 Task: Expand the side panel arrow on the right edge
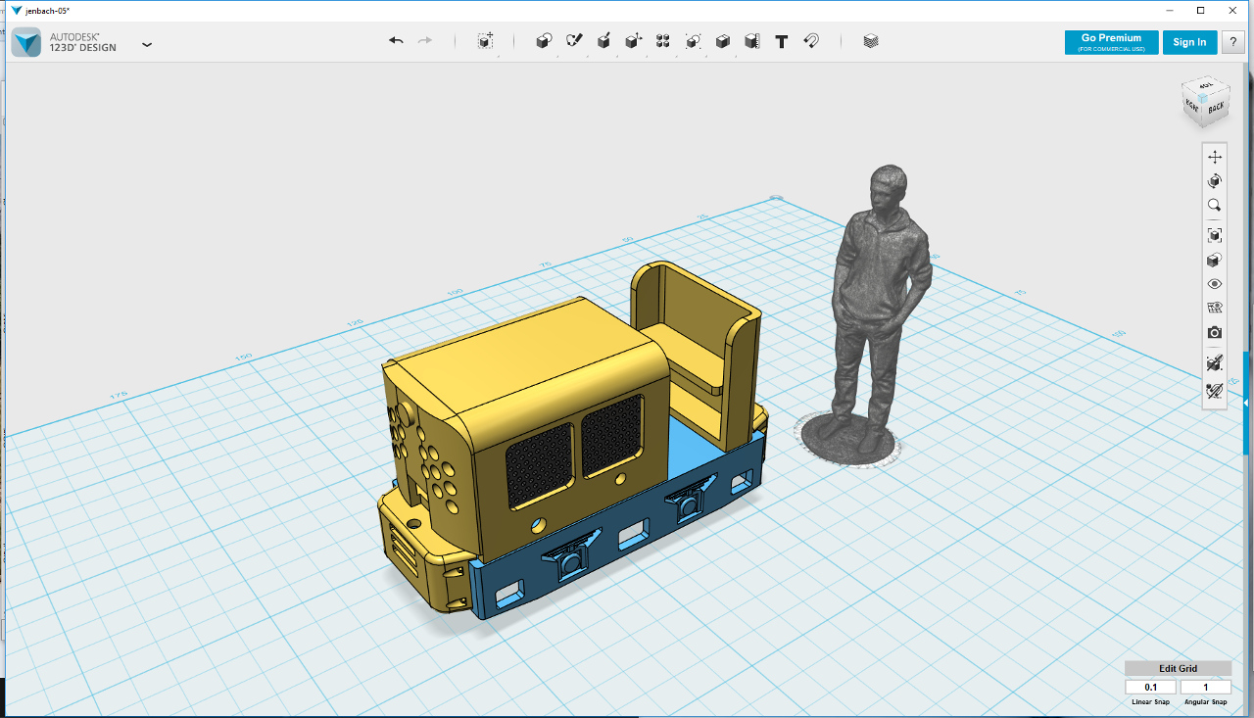1246,404
